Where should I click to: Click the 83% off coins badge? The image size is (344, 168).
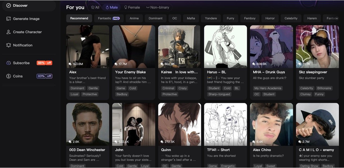click(44, 76)
